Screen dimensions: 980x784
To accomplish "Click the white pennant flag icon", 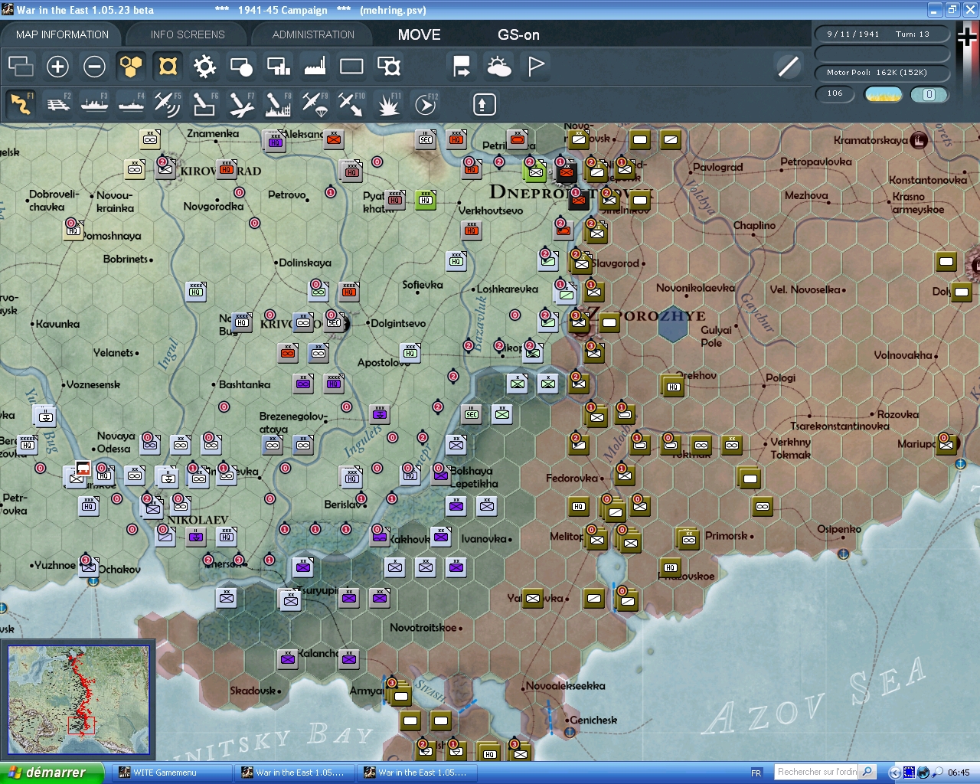I will click(x=536, y=67).
